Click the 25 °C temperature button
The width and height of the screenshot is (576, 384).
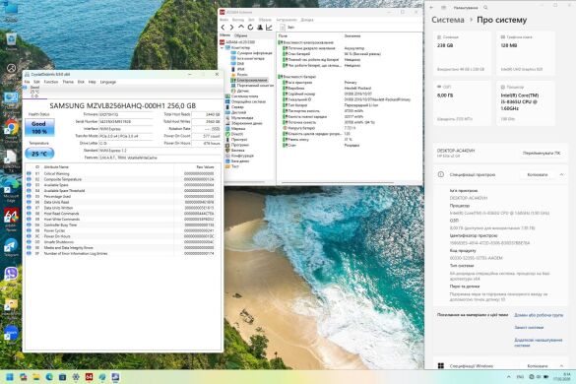(39, 154)
